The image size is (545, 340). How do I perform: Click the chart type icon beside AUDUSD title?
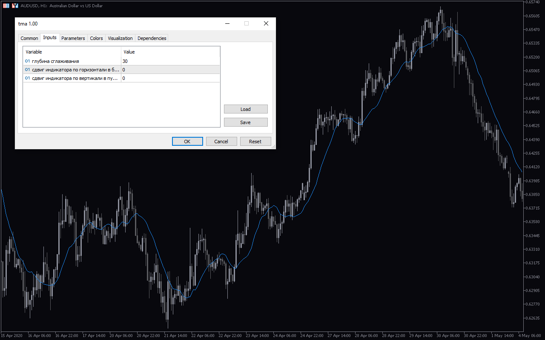15,6
